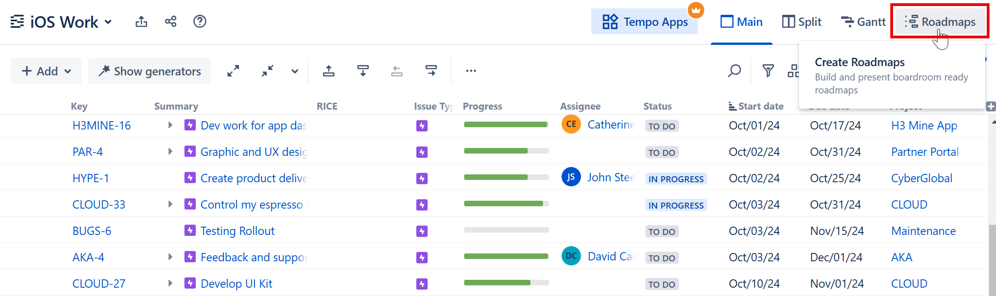The image size is (996, 296).
Task: Click the BUGS-6 progress bar
Action: [506, 230]
